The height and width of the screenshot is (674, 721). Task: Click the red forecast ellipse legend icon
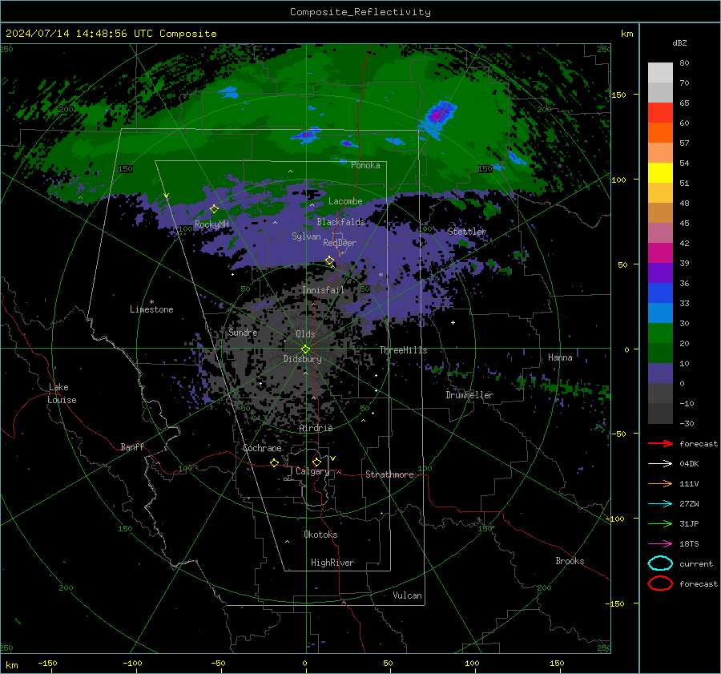coord(660,583)
